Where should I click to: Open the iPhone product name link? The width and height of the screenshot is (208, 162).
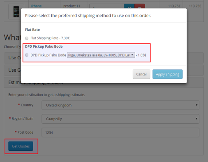click(x=36, y=6)
